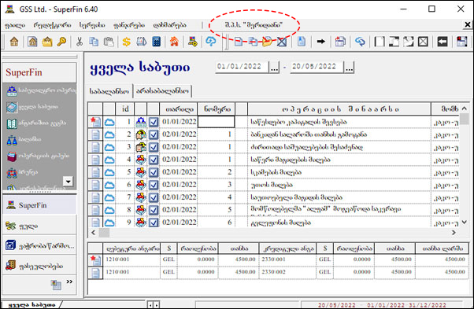
Task: Click the horizontal scroll-right arrow
Action: pyautogui.click(x=454, y=233)
